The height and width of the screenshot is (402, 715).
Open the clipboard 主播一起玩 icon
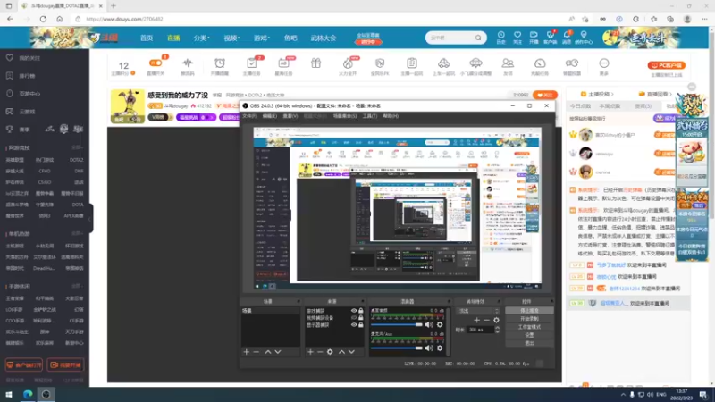point(412,63)
